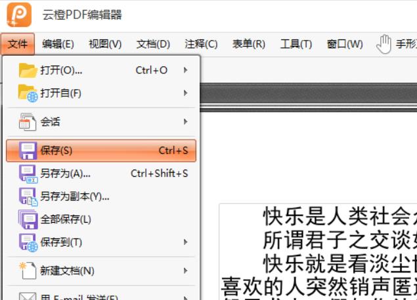This screenshot has height=300, width=417.
Task: Click the 云橙PDF编辑器 title text
Action: click(x=82, y=15)
